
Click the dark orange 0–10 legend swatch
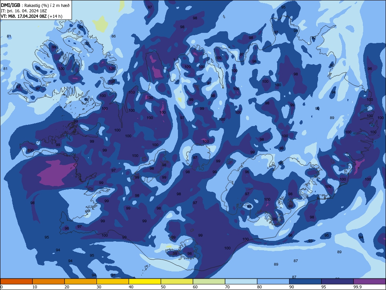pyautogui.click(x=16, y=281)
